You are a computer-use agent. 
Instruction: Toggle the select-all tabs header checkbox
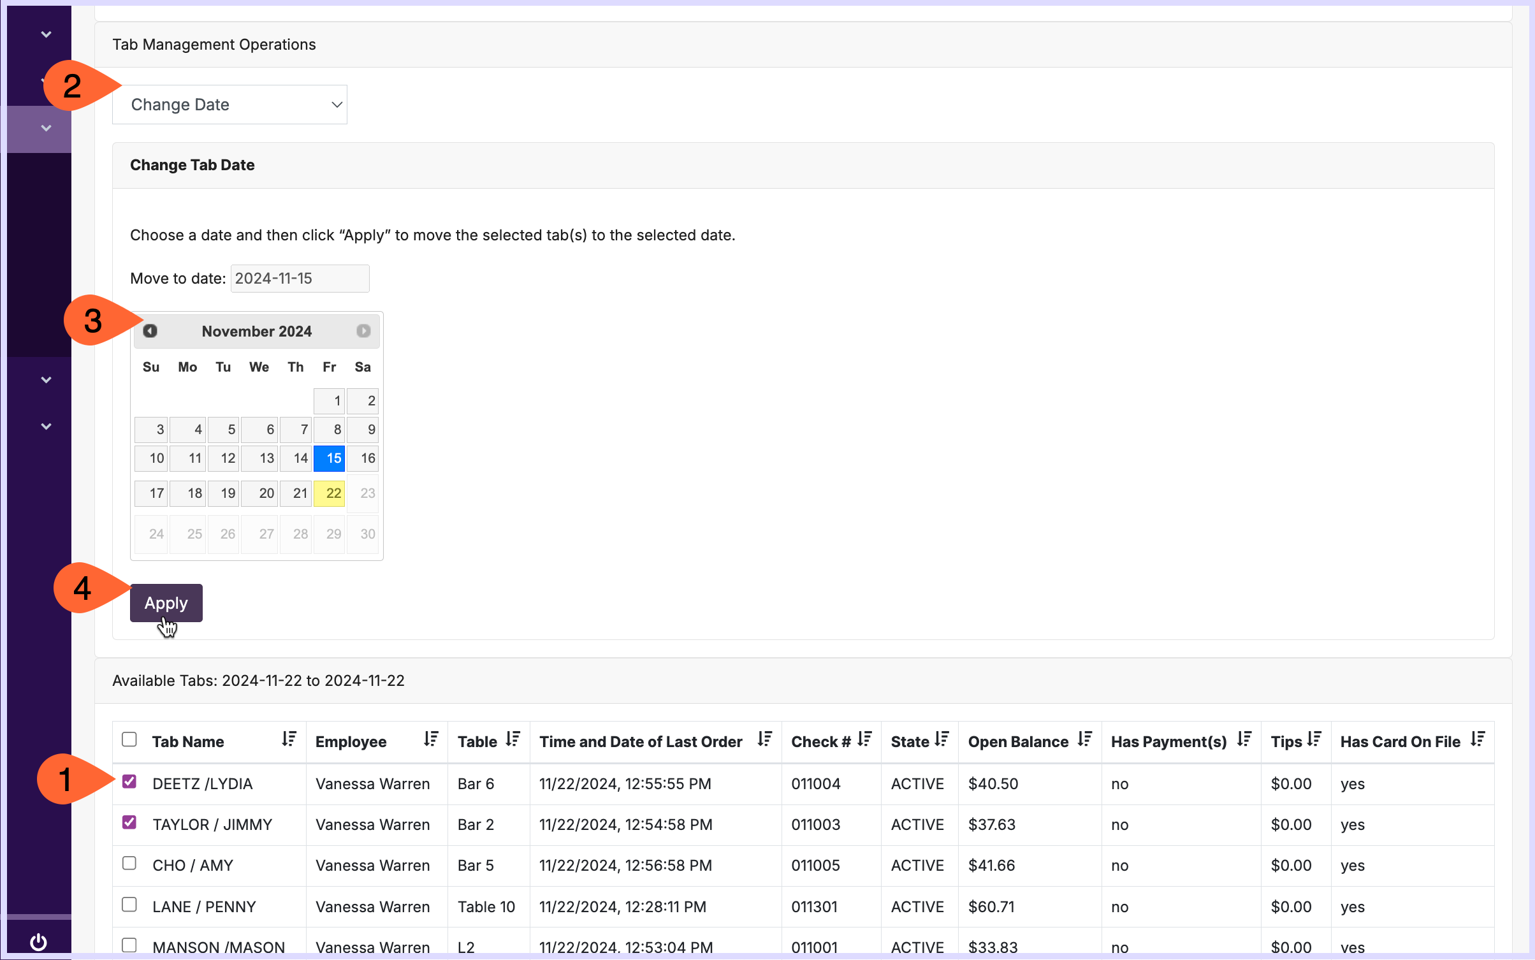pos(129,739)
